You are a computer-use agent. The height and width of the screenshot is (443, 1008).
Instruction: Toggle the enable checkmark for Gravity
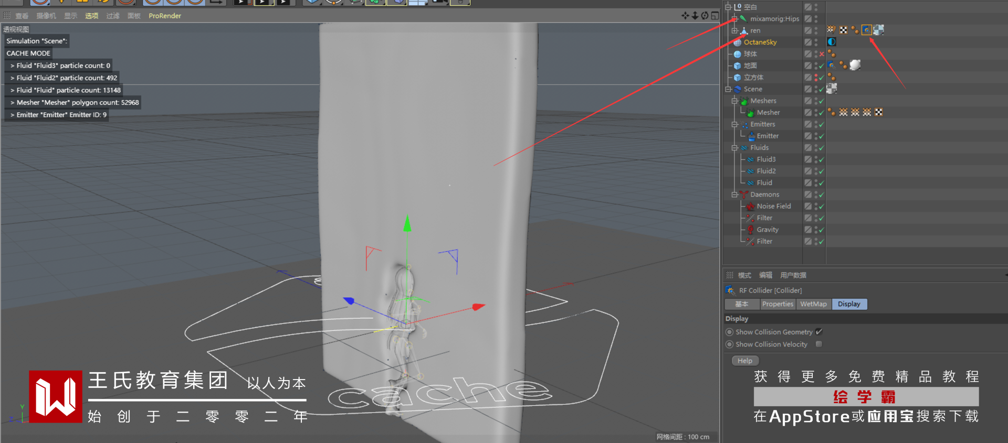click(x=822, y=230)
